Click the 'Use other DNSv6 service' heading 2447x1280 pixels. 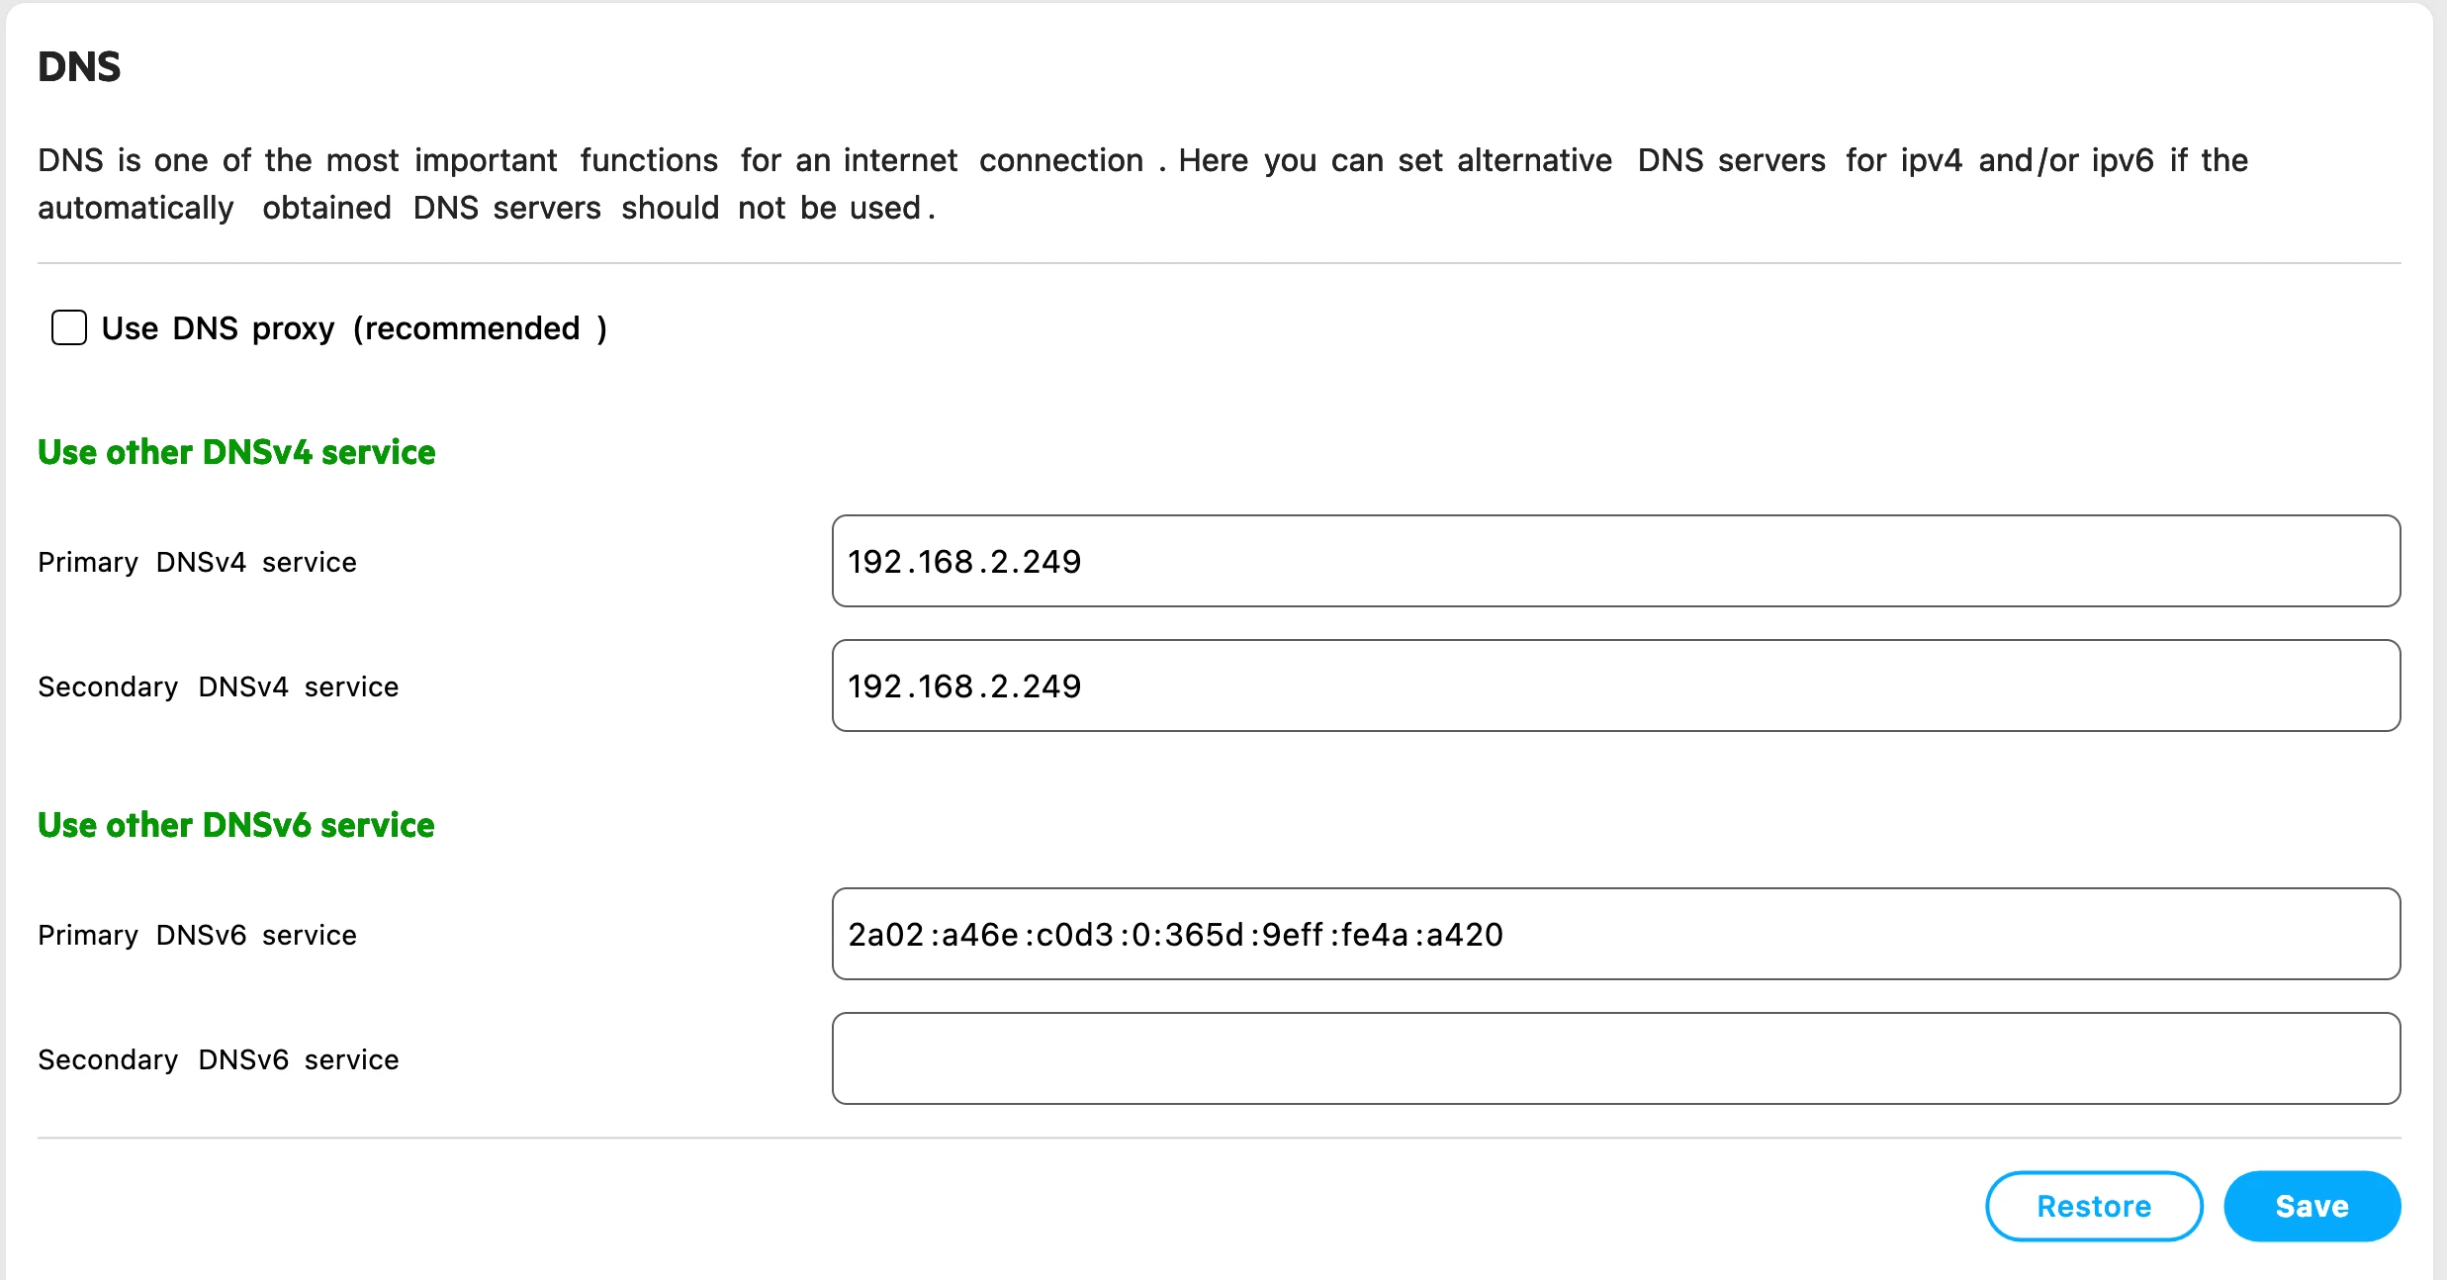pyautogui.click(x=236, y=825)
